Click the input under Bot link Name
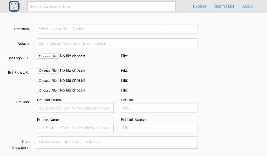Screen dimensions: 267x156 [75, 128]
